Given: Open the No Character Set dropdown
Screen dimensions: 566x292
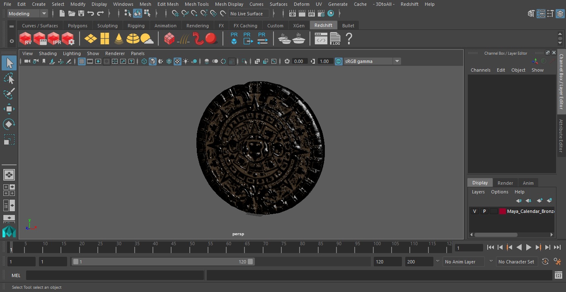Looking at the screenshot, I should [516, 262].
